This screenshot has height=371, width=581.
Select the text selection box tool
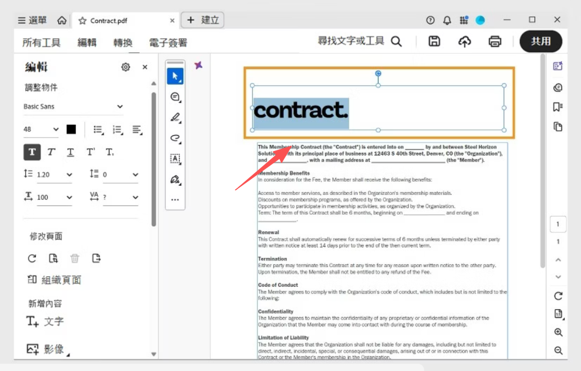click(x=175, y=159)
